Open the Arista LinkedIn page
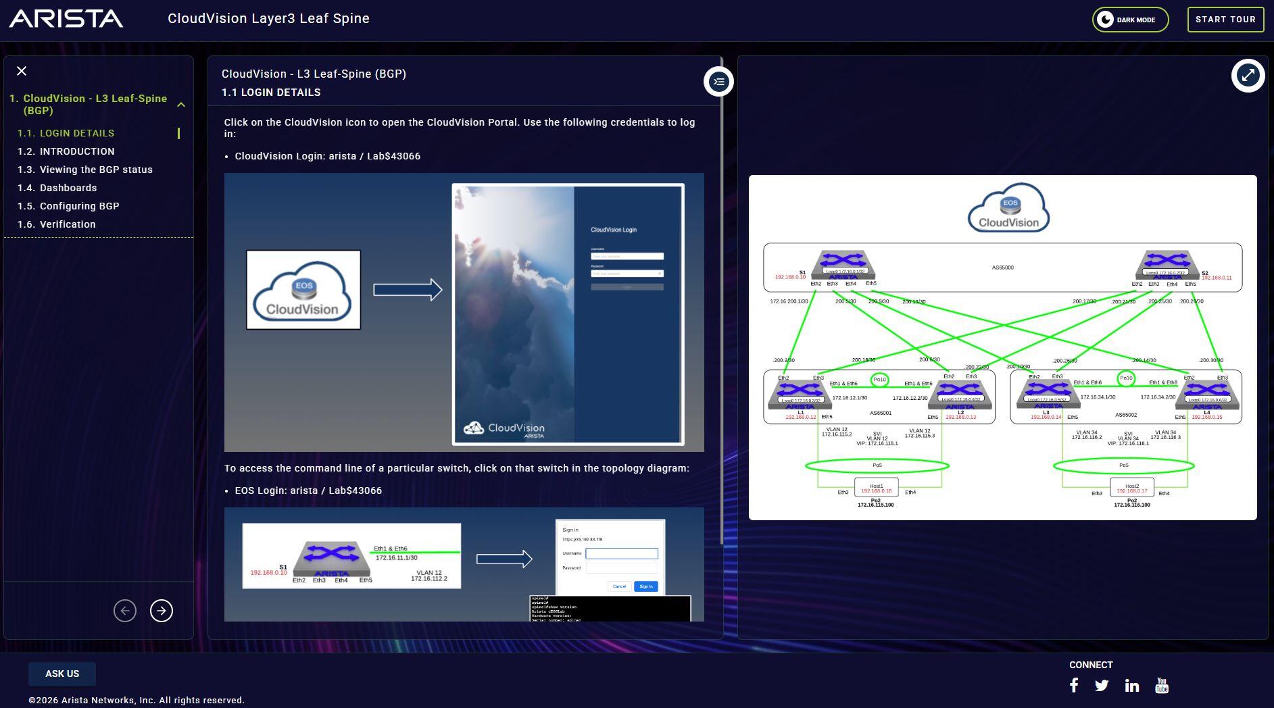 coord(1131,686)
